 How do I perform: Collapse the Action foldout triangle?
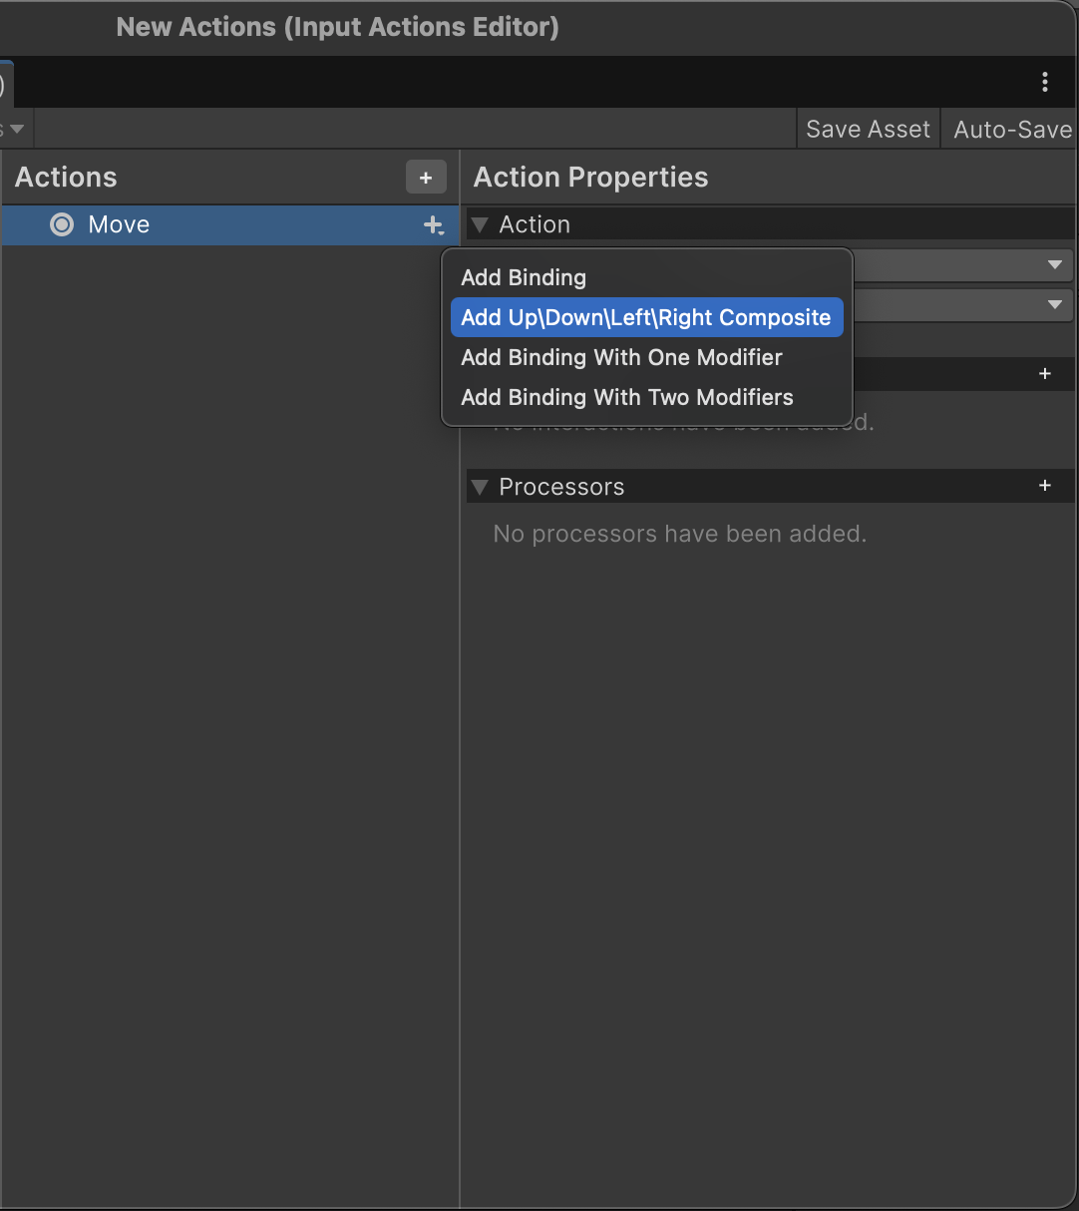coord(480,225)
